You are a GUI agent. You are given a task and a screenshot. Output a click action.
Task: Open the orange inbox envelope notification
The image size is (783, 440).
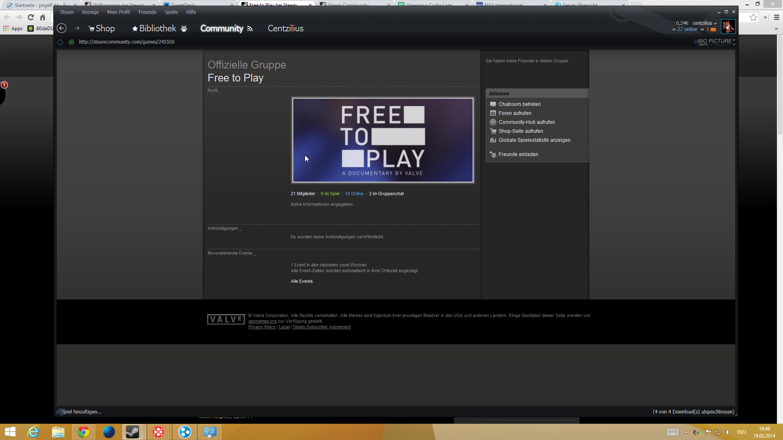[x=713, y=29]
